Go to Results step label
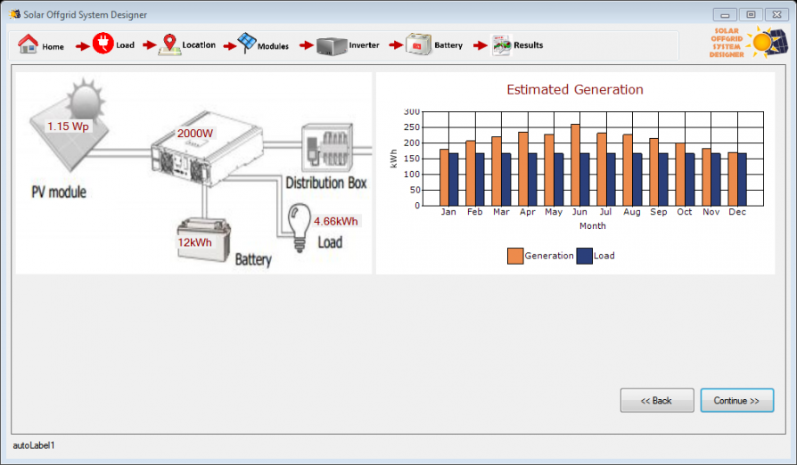Screen dimensions: 797x465 tap(528, 45)
